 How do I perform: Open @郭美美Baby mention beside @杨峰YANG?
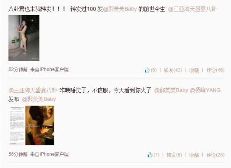[x=171, y=90]
